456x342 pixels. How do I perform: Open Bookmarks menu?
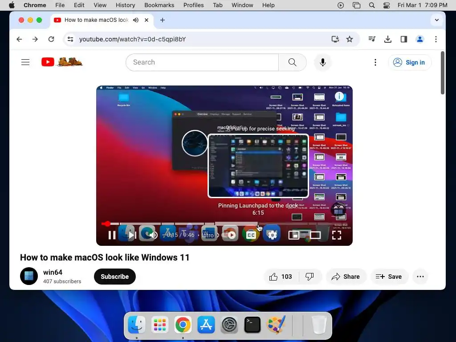159,5
